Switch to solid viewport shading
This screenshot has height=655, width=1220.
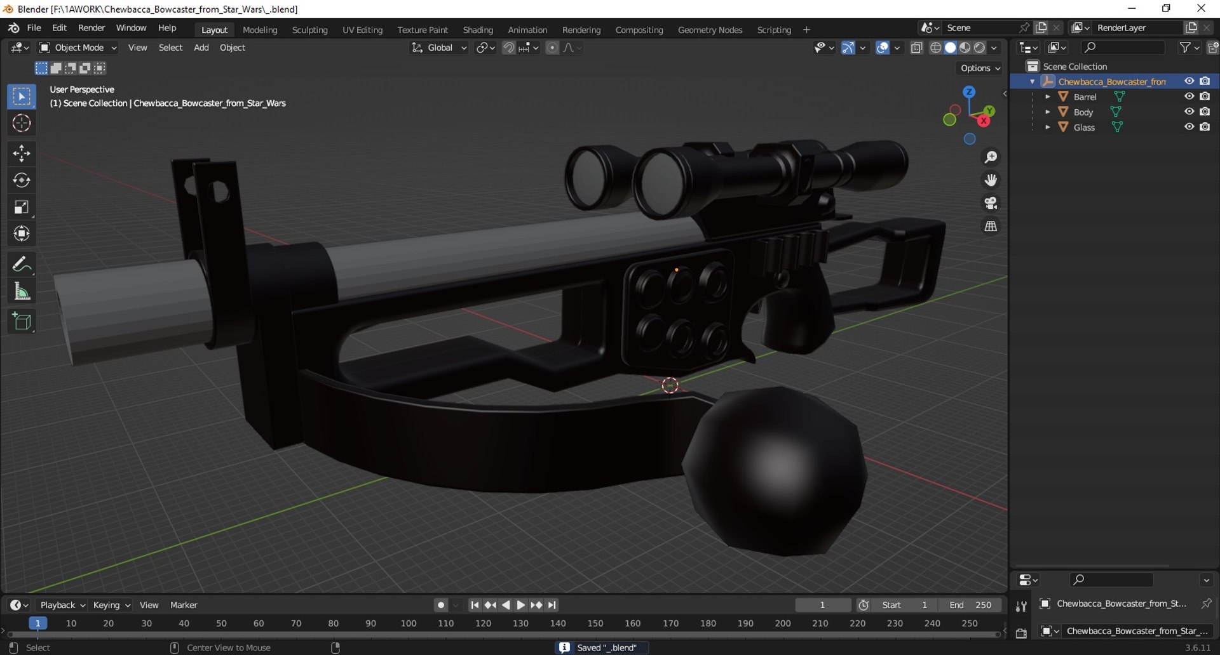click(x=951, y=48)
